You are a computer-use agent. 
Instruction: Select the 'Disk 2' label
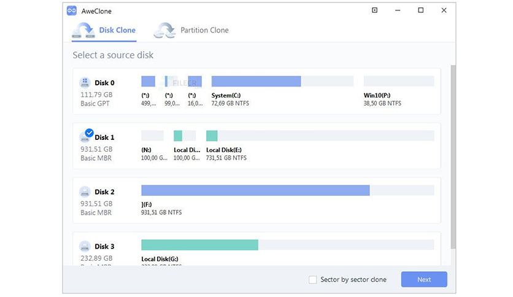[105, 192]
